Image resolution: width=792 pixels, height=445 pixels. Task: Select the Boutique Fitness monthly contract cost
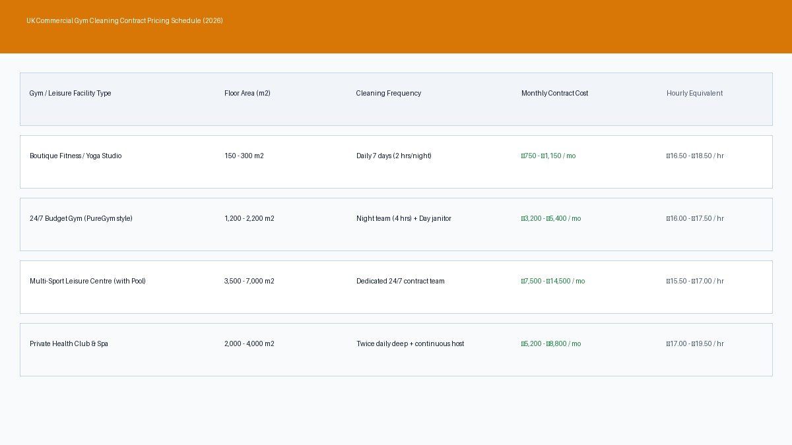tap(548, 156)
